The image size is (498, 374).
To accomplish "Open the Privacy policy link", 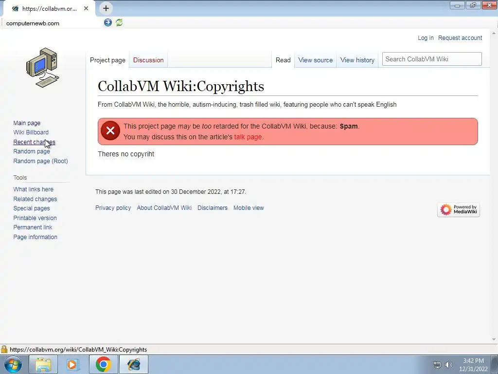I will tap(113, 208).
